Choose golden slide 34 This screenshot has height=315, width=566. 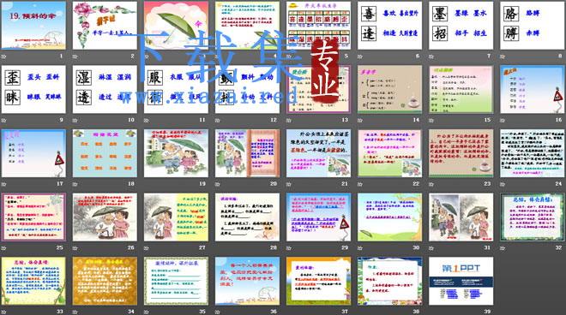tap(105, 281)
